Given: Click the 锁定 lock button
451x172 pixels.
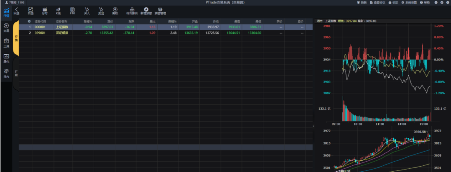Looking at the screenshot, I should point(393,2).
